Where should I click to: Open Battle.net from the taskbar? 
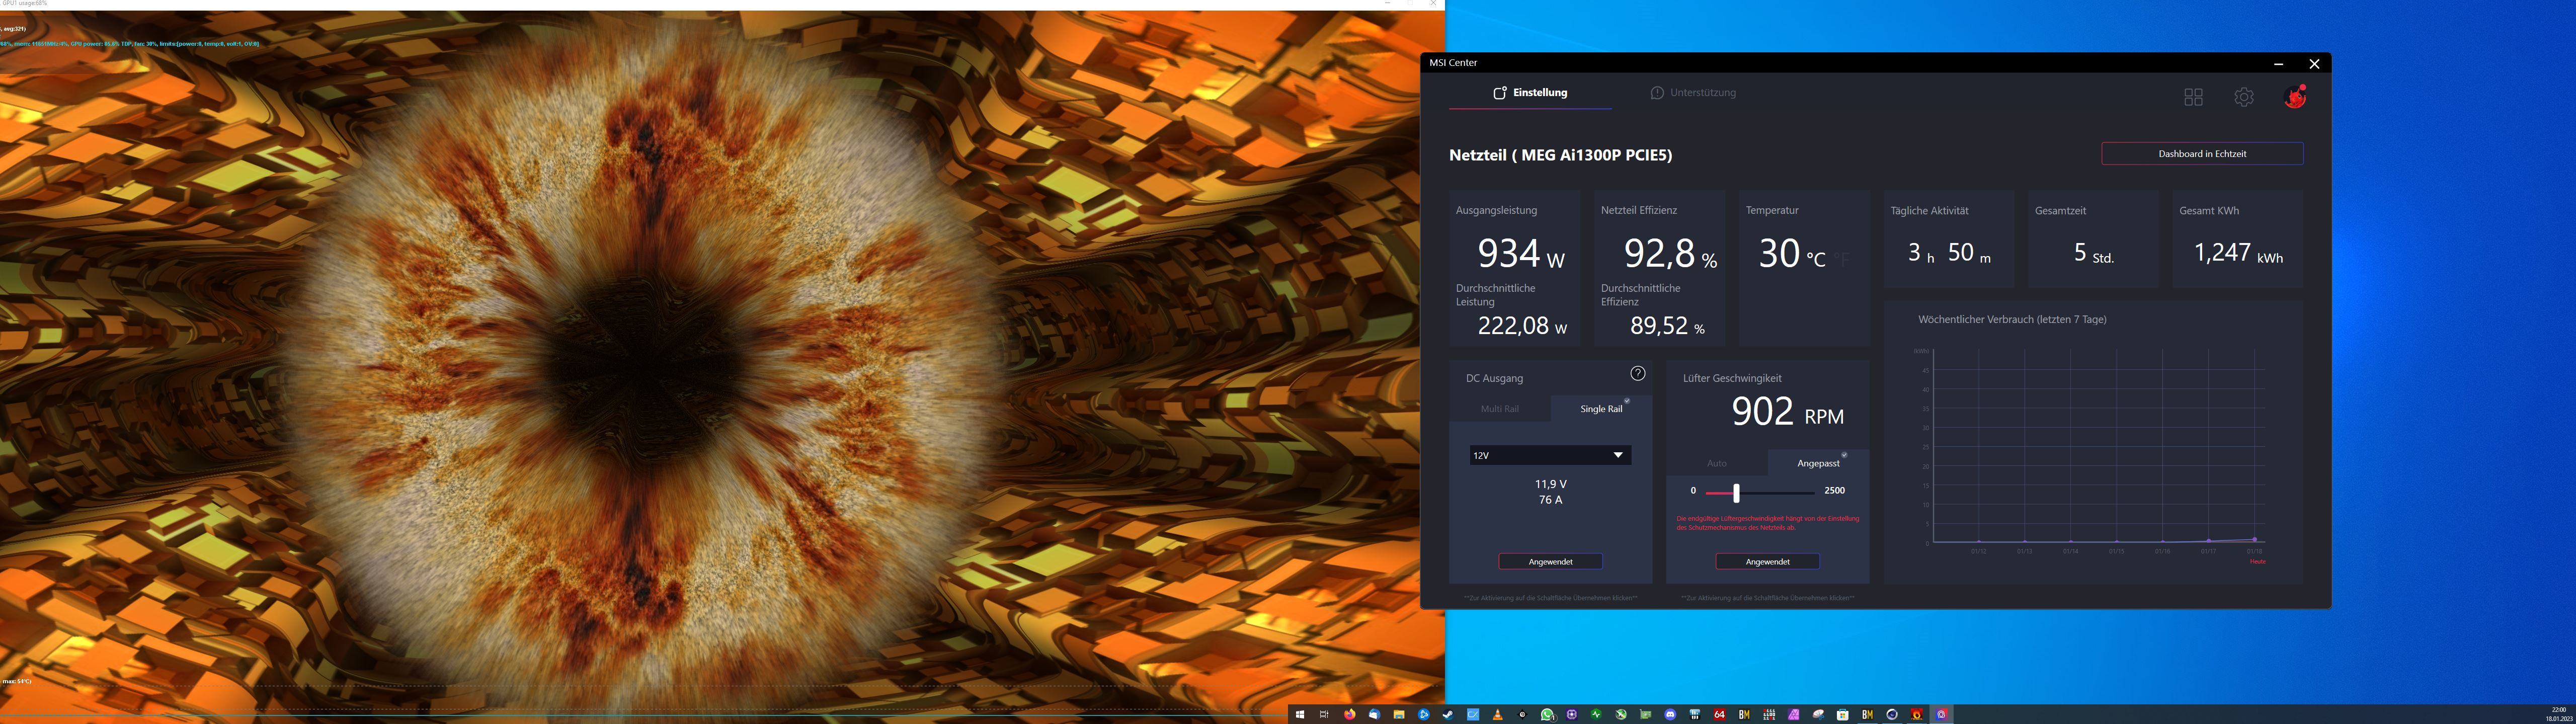point(1424,714)
